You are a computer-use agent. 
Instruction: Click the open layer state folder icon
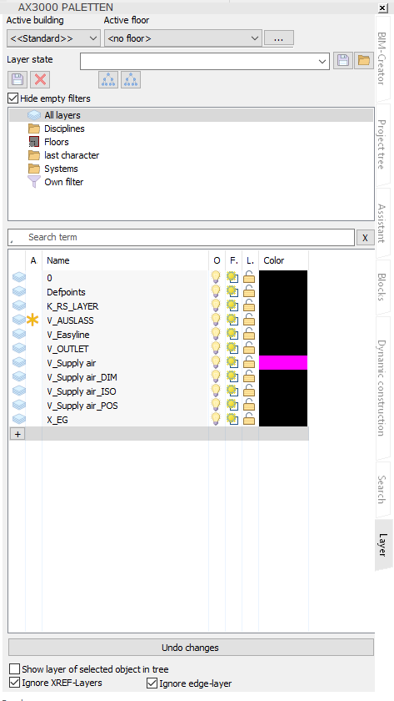click(364, 61)
